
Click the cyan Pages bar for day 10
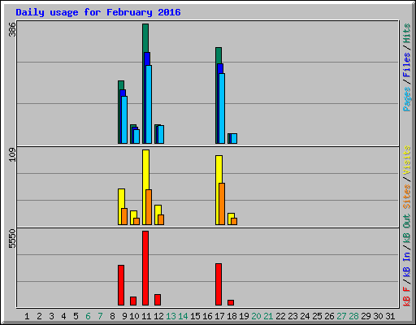pyautogui.click(x=136, y=136)
